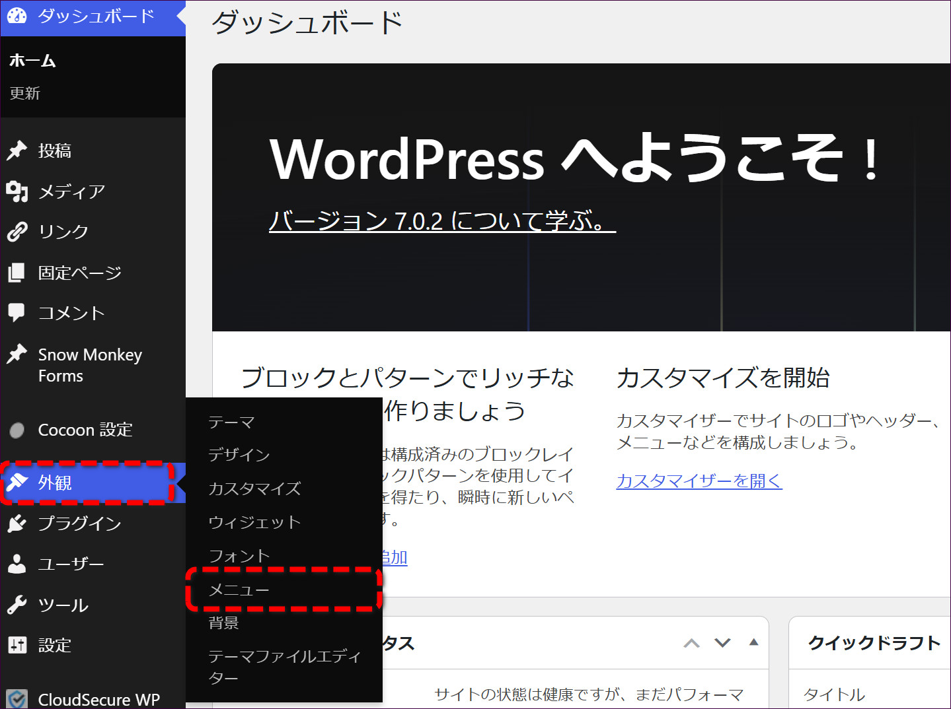The width and height of the screenshot is (951, 709).
Task: Click the circle icon beside Cocoon 設定
Action: pyautogui.click(x=17, y=430)
